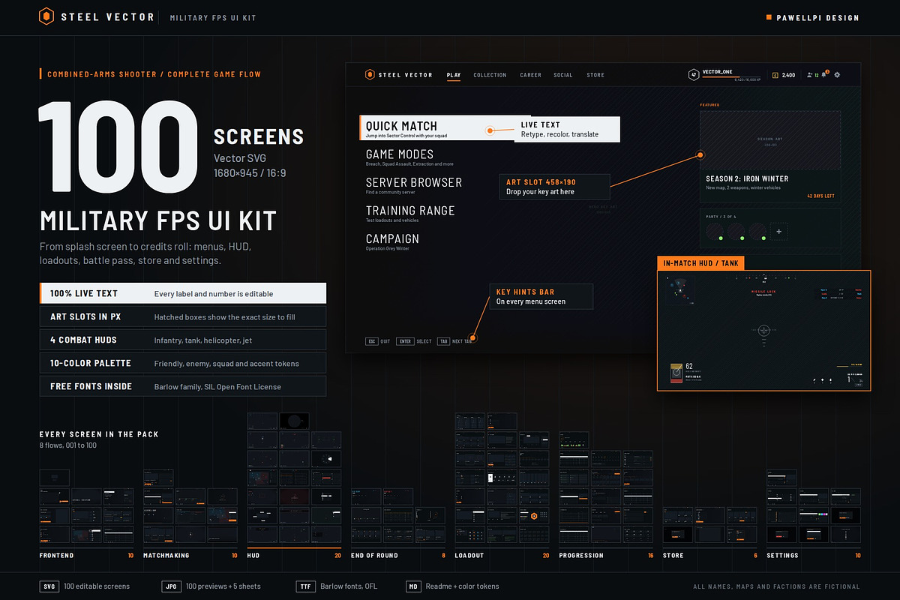
Task: Click the hexagon logo inside the game menu mockup
Action: coord(370,75)
